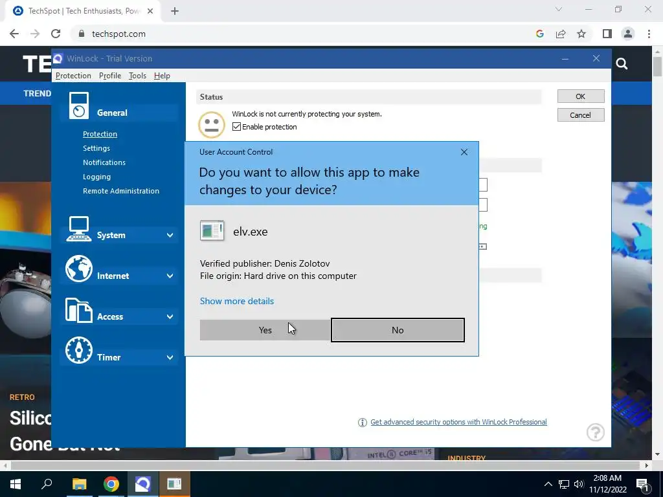Viewport: 663px width, 497px height.
Task: Click the WinLock status face icon
Action: [212, 125]
